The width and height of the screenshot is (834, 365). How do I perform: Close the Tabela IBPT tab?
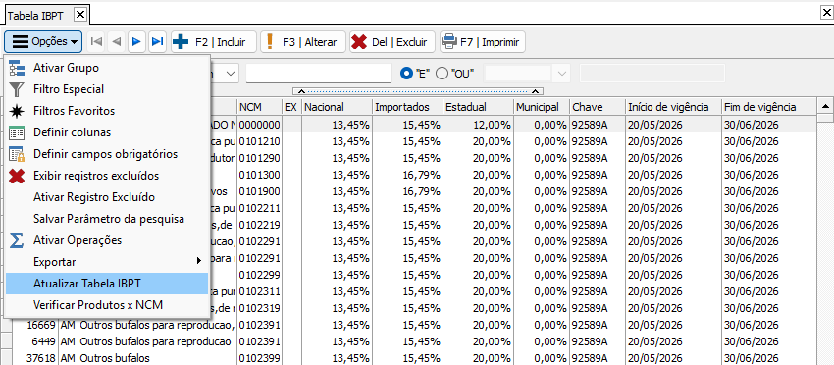click(x=80, y=15)
